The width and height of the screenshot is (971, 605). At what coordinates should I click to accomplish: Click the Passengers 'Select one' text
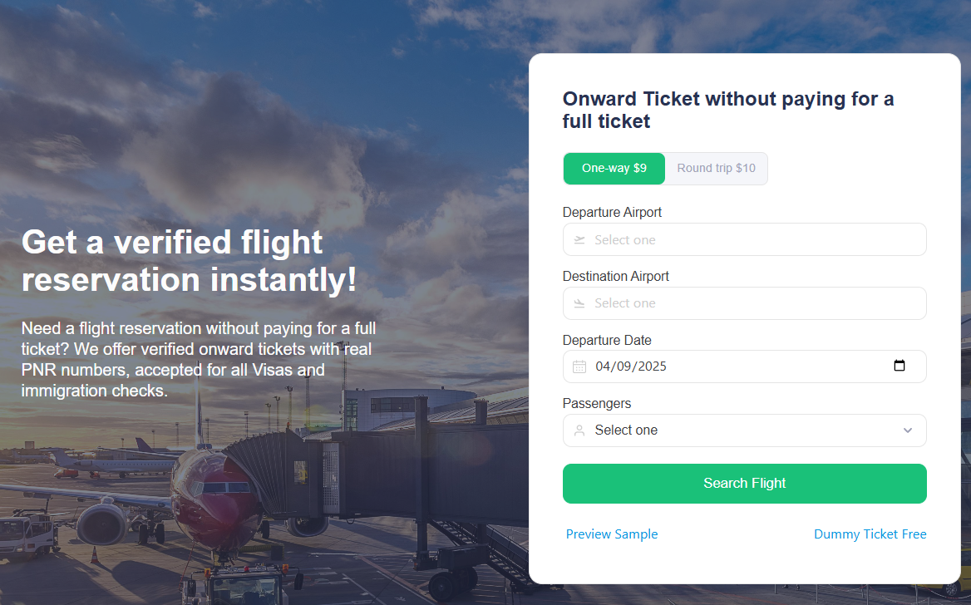(626, 430)
